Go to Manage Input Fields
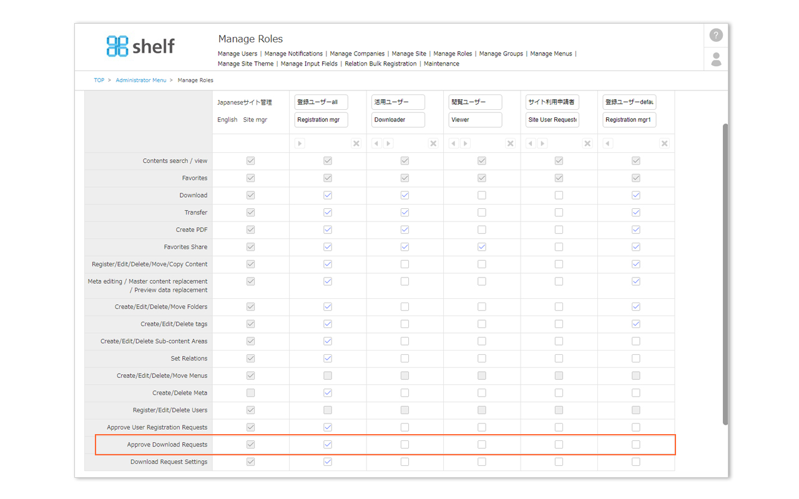This screenshot has width=799, height=499. point(309,64)
